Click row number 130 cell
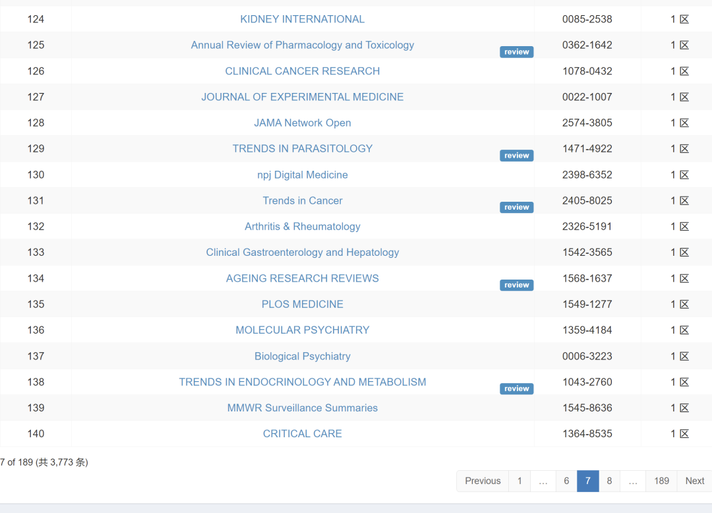712x513 pixels. 36,175
